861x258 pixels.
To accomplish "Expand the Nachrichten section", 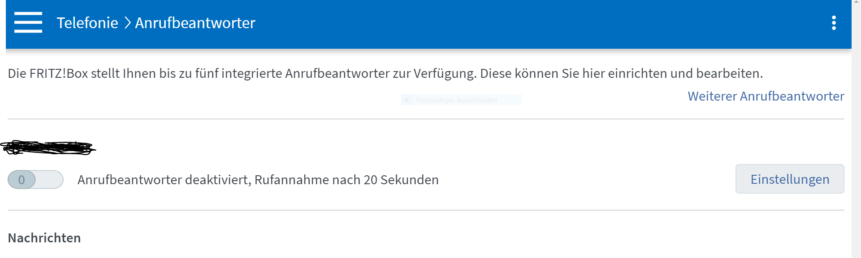I will click(43, 238).
